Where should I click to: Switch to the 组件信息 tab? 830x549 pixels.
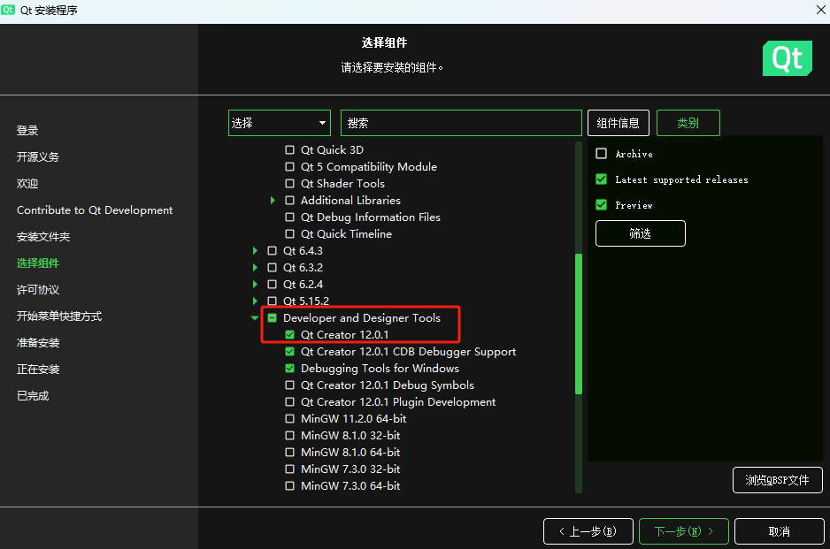click(619, 123)
